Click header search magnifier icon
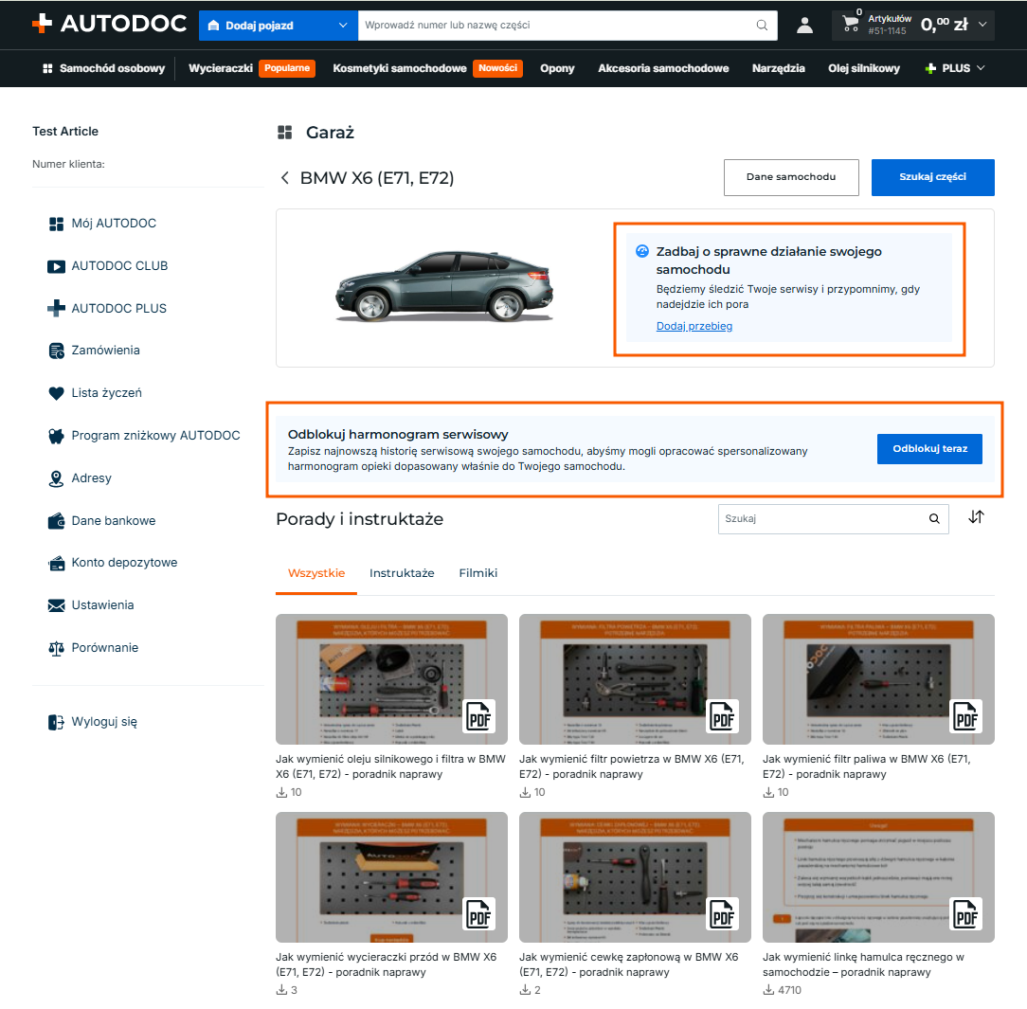Image resolution: width=1027 pixels, height=1009 pixels. (x=762, y=25)
